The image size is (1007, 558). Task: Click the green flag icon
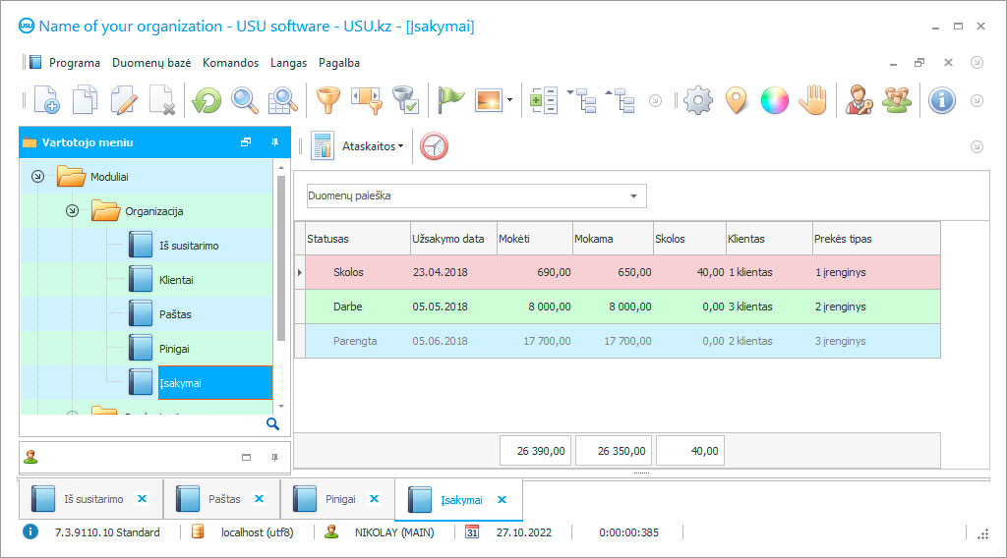(x=450, y=100)
